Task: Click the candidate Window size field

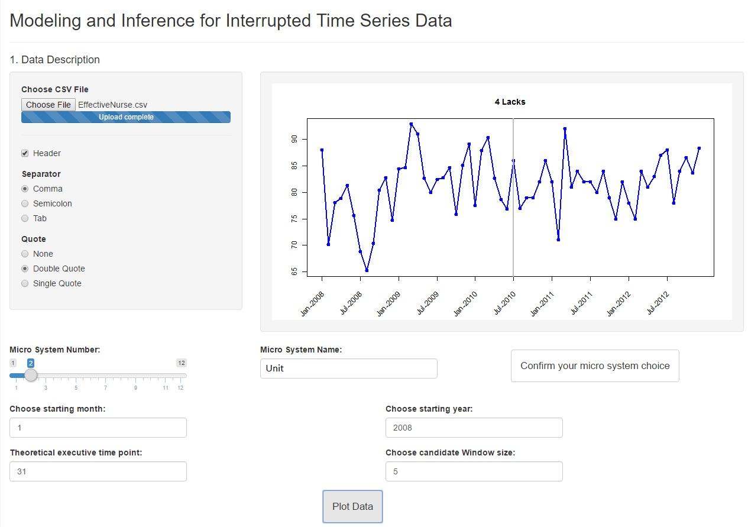Action: coord(474,471)
